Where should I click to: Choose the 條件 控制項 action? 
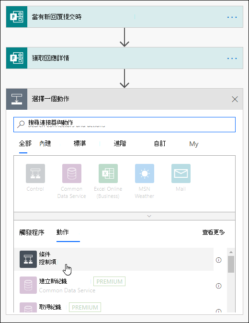click(114, 259)
